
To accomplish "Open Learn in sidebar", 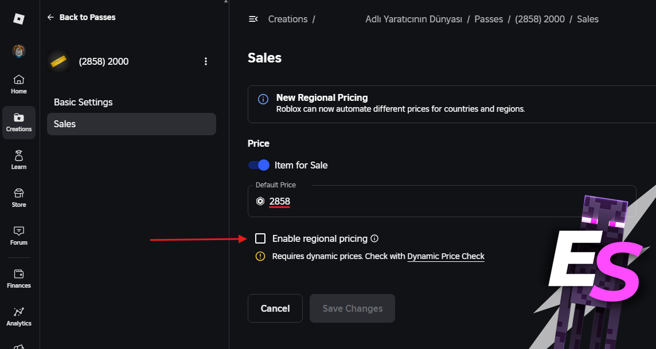I will (19, 160).
